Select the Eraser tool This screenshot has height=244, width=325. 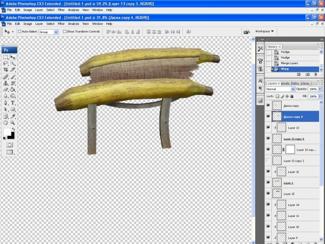click(5, 89)
